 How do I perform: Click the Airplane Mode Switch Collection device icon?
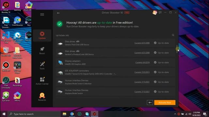pyautogui.click(x=60, y=82)
